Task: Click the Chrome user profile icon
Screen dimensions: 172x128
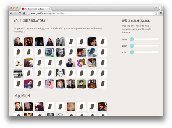Action: click(160, 8)
